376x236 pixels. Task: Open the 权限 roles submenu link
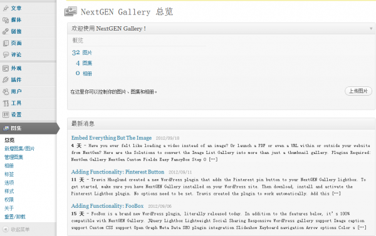[9, 200]
